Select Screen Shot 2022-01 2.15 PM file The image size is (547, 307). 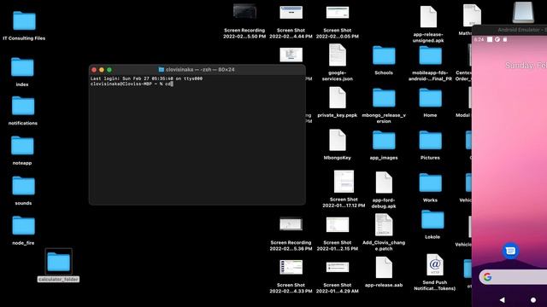coord(338,225)
